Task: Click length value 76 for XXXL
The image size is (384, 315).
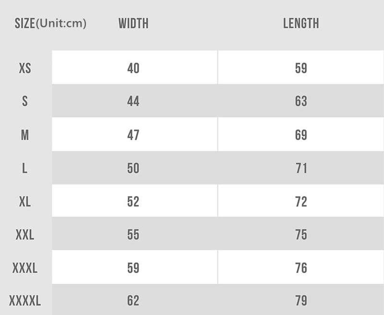Action: [x=301, y=268]
